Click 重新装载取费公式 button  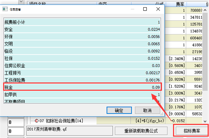[x=141, y=131]
